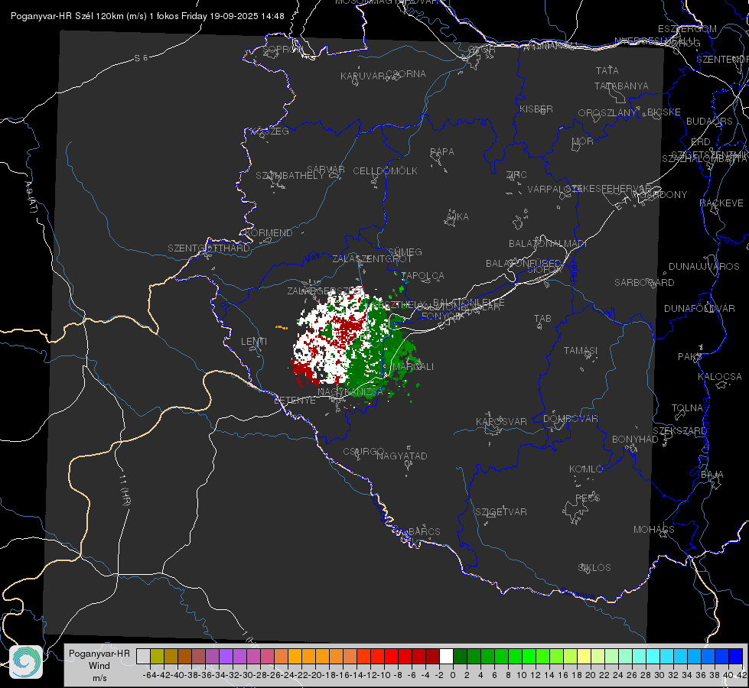Image resolution: width=749 pixels, height=688 pixels.
Task: Click the dark red swatch between -4 and -2
Action: pos(432,656)
